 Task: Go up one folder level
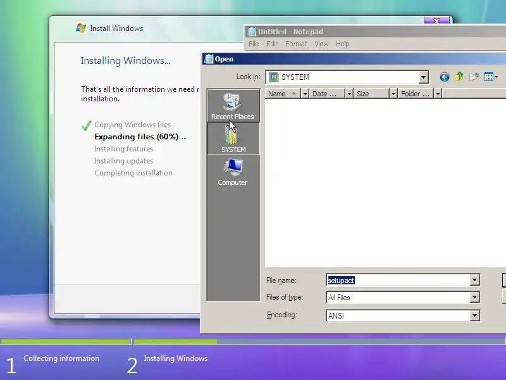459,77
